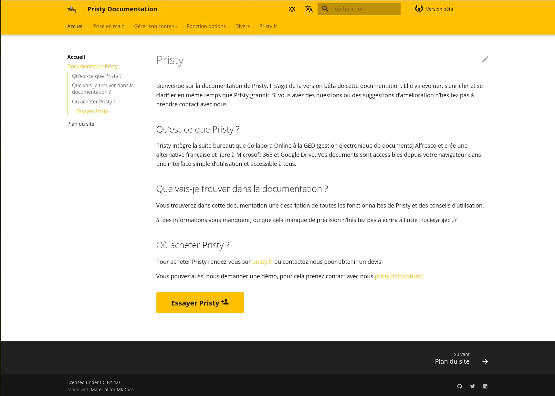
Task: Click the Pristy page title heading
Action: (x=170, y=60)
